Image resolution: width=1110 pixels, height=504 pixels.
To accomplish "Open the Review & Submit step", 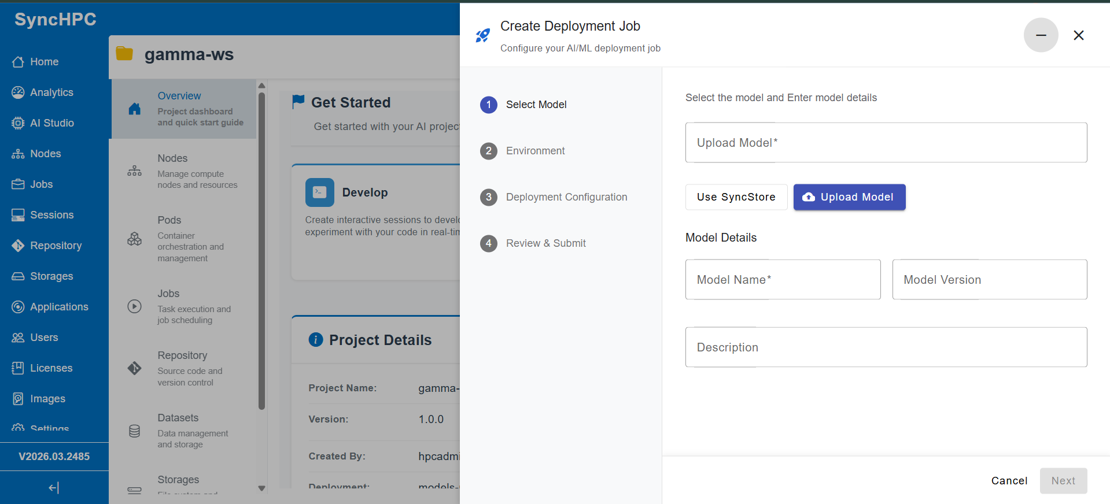I will point(545,243).
